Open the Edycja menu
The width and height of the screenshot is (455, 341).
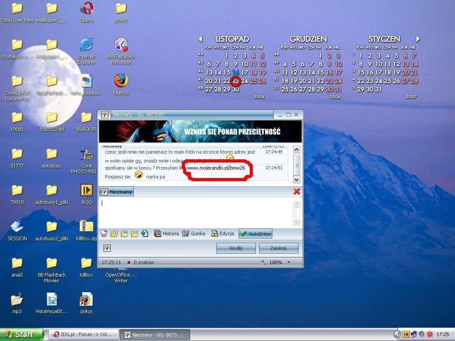pos(223,234)
